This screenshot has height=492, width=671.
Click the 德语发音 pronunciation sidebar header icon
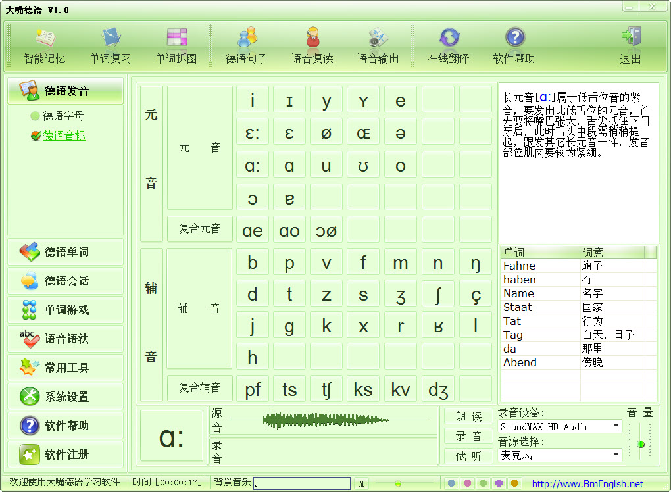(x=29, y=91)
